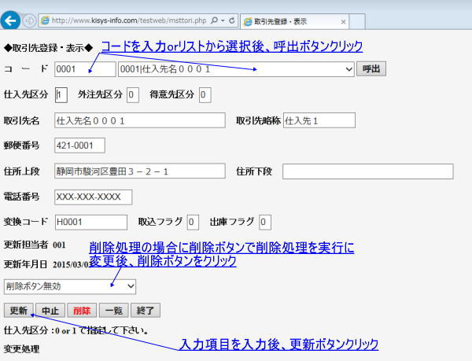Screen dimensions: 472x361
Task: Click the refresh icon in address bar
Action: tap(233, 20)
